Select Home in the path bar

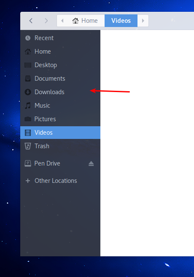tap(85, 21)
